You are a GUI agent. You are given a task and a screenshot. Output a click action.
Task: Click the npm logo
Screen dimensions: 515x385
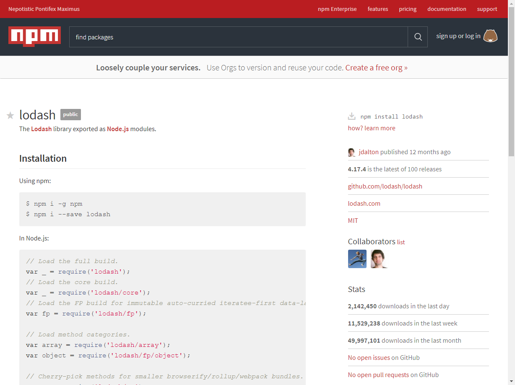tap(34, 36)
